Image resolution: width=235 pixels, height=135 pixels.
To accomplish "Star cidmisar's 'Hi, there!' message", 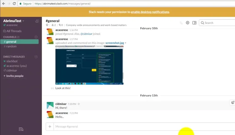I will (79, 104).
